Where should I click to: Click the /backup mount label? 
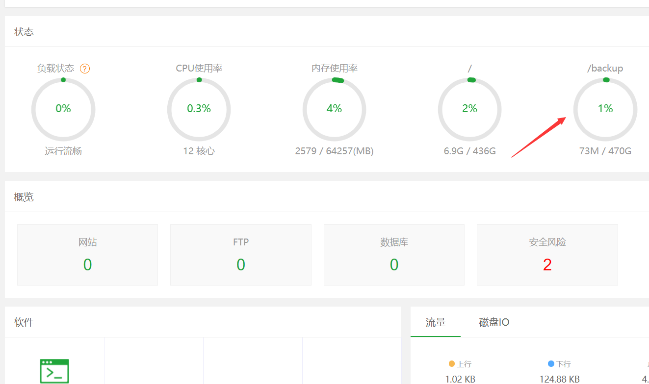(x=605, y=69)
